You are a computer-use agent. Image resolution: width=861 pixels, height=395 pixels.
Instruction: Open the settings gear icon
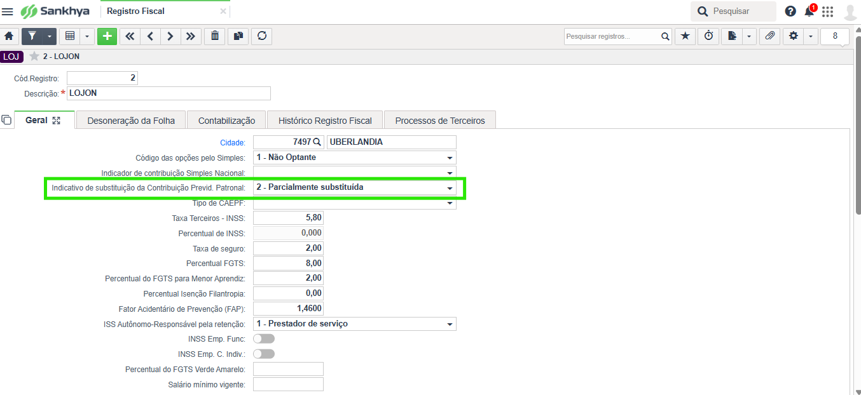tap(793, 36)
